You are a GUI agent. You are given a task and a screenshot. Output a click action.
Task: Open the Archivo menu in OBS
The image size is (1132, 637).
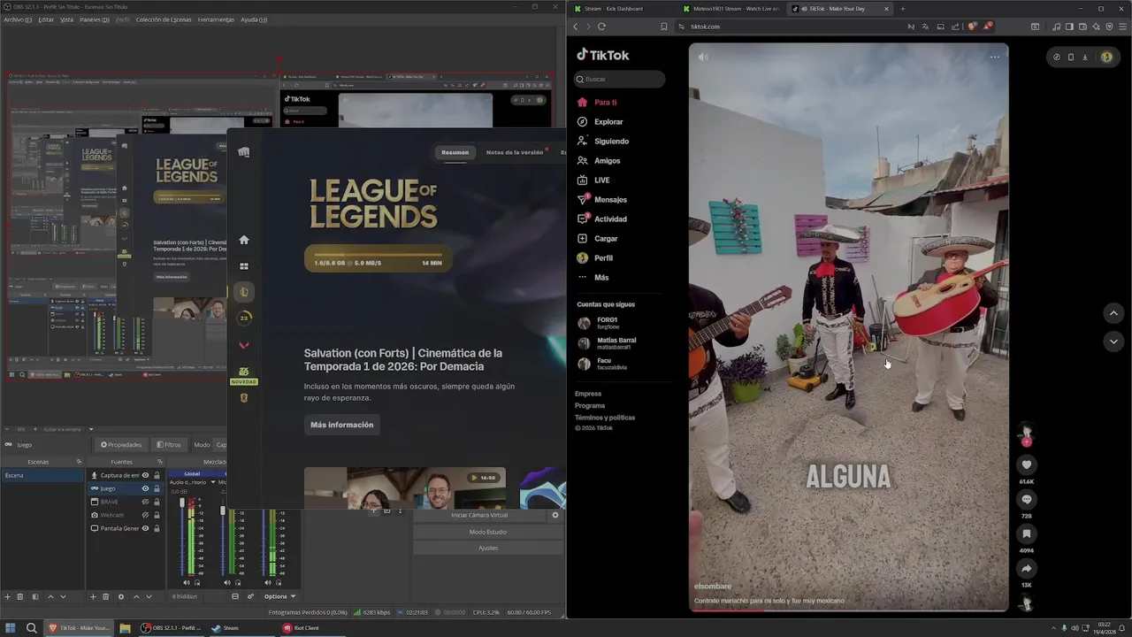click(x=18, y=19)
